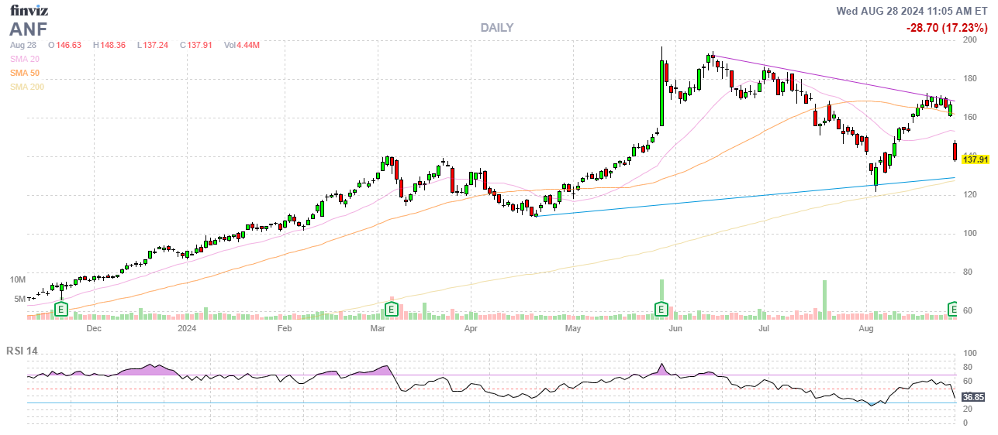Click the earnings E marker in late November
The height and width of the screenshot is (435, 998).
coord(61,310)
